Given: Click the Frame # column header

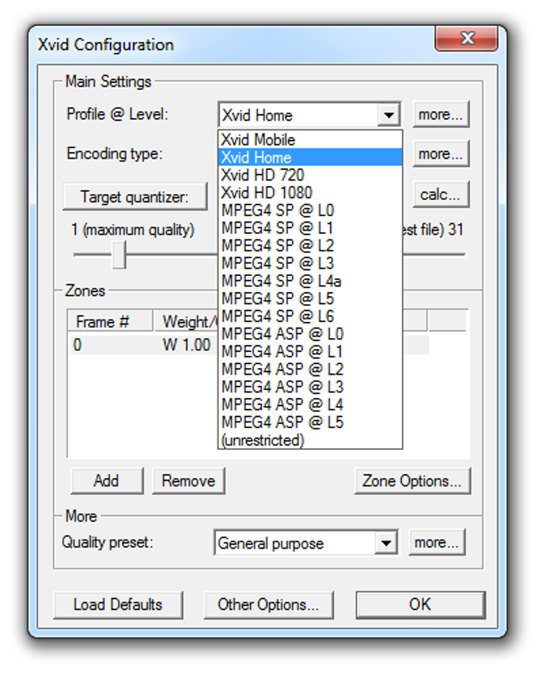Looking at the screenshot, I should pos(110,321).
